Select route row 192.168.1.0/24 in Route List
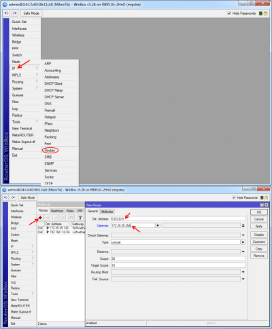This screenshot has width=272, height=329. (61, 232)
